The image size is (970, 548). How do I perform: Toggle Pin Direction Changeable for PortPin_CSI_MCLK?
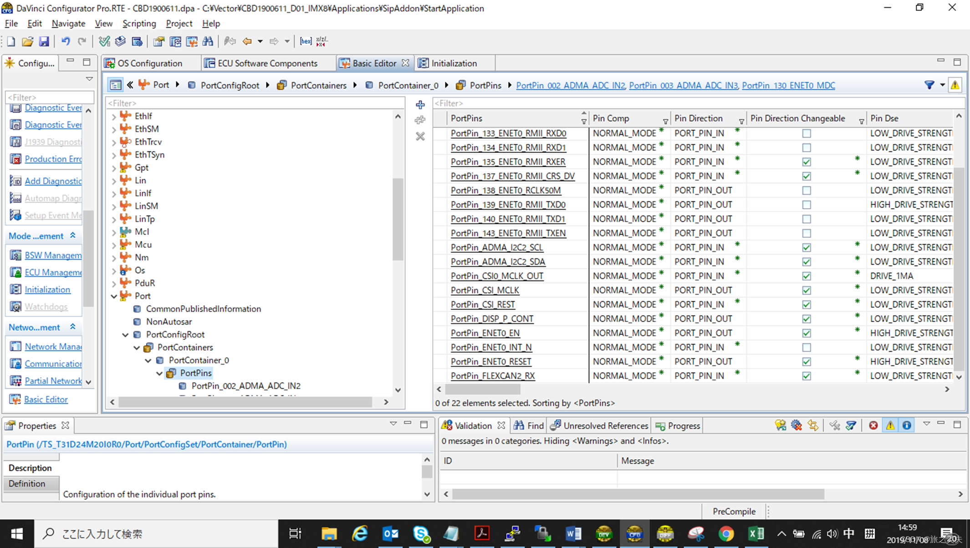click(x=807, y=290)
